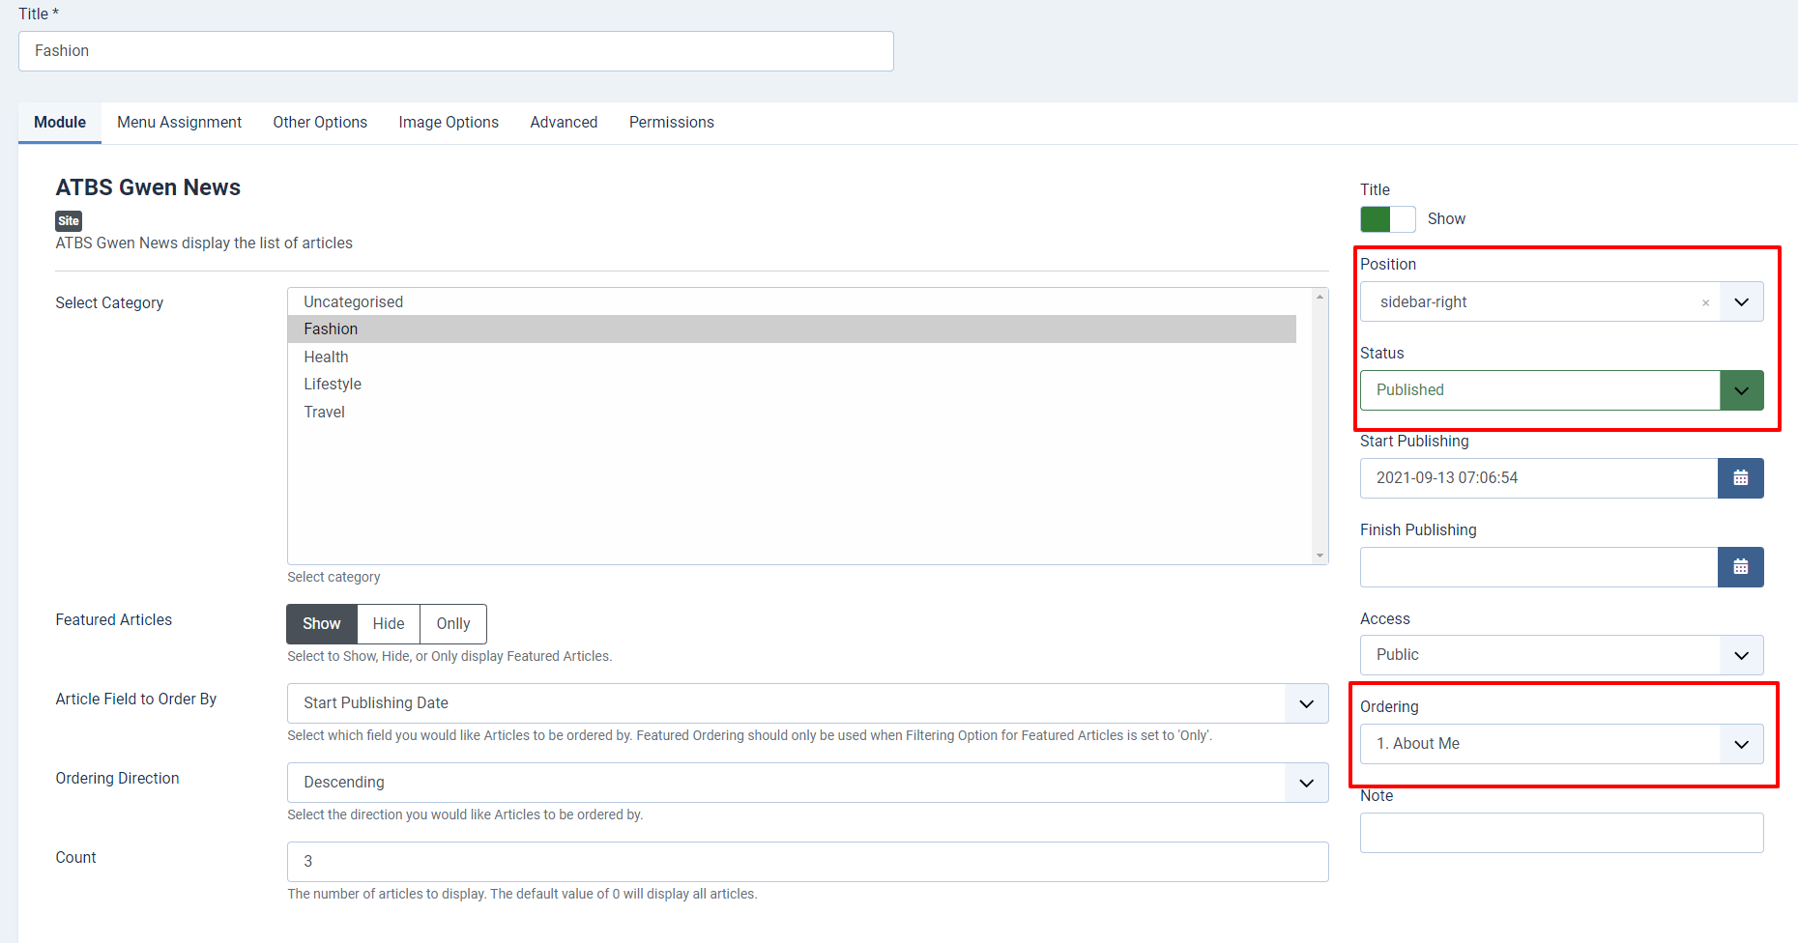Click the Count input field
1798x943 pixels.
[x=807, y=862]
